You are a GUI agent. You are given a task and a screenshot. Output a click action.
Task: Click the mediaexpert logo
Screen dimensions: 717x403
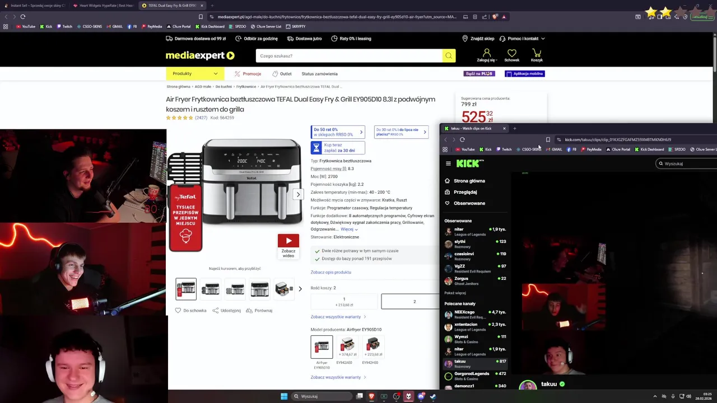[x=200, y=55]
